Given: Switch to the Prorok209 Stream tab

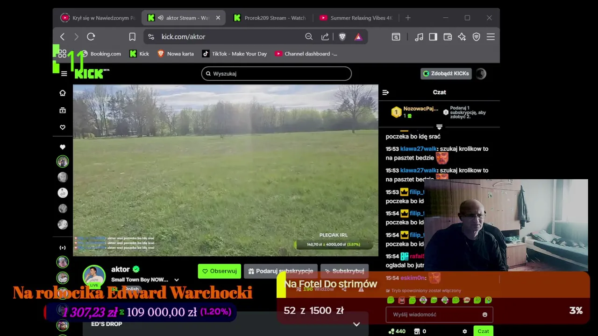Looking at the screenshot, I should click(x=270, y=18).
